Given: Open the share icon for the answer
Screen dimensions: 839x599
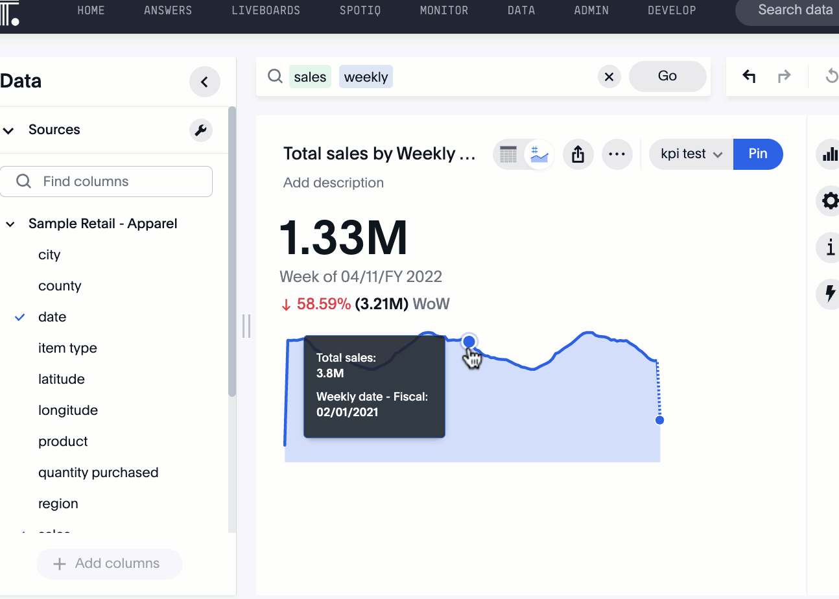Looking at the screenshot, I should tap(578, 154).
